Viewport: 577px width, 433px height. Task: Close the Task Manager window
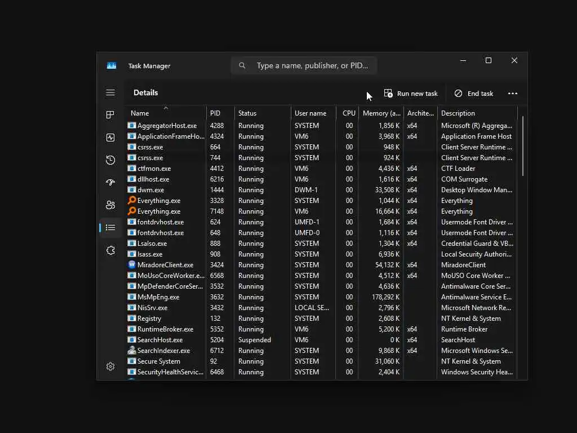[x=514, y=60]
